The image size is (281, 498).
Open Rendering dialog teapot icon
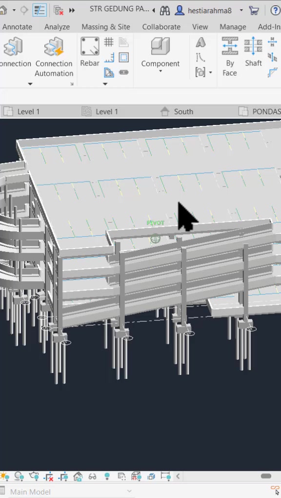[x=34, y=477]
